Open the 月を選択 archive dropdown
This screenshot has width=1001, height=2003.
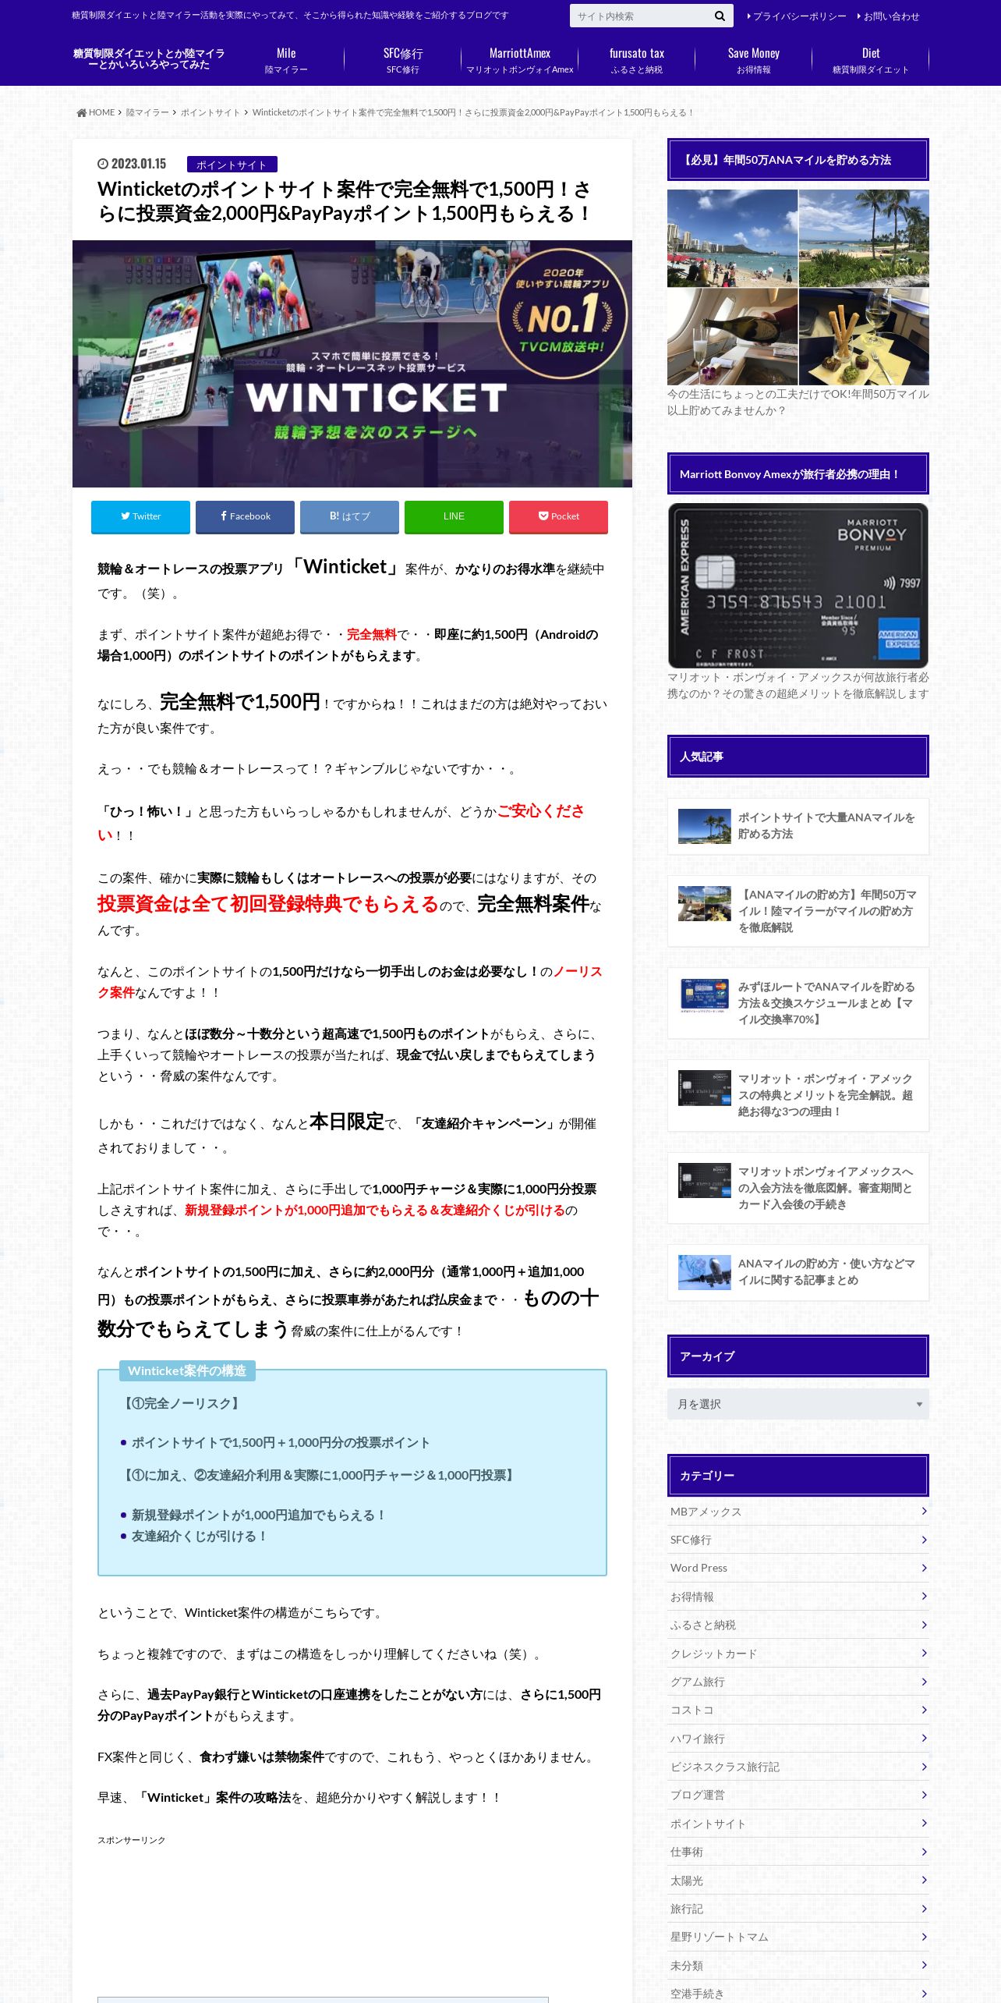(798, 1404)
